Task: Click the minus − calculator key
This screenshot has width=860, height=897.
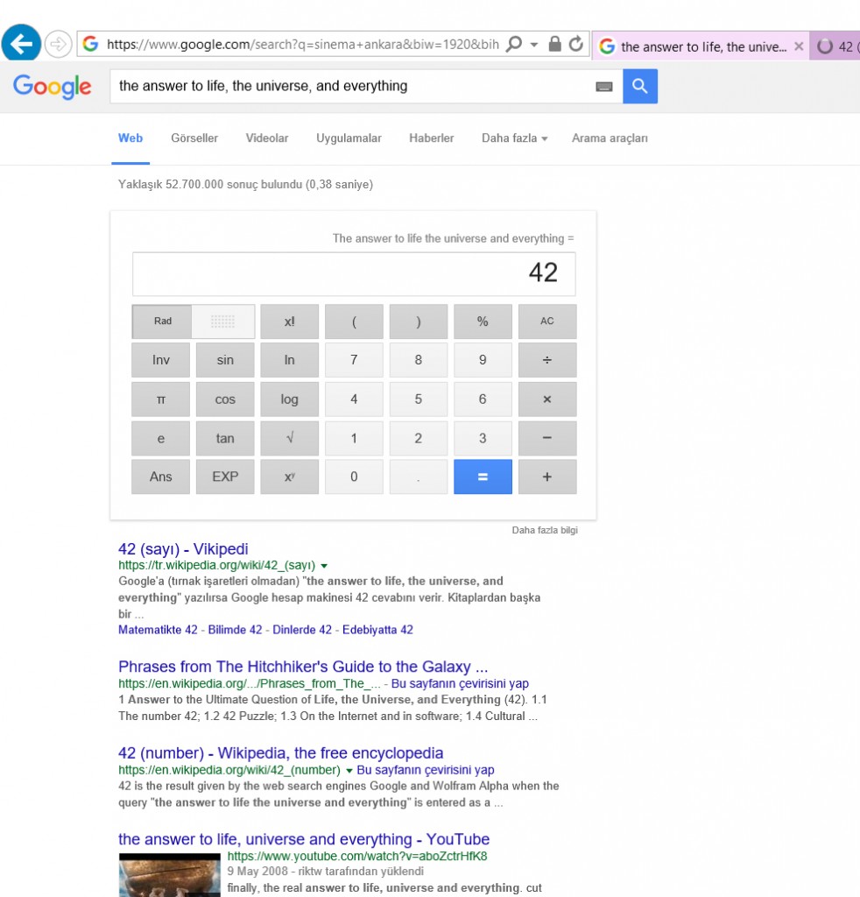Action: pos(547,438)
